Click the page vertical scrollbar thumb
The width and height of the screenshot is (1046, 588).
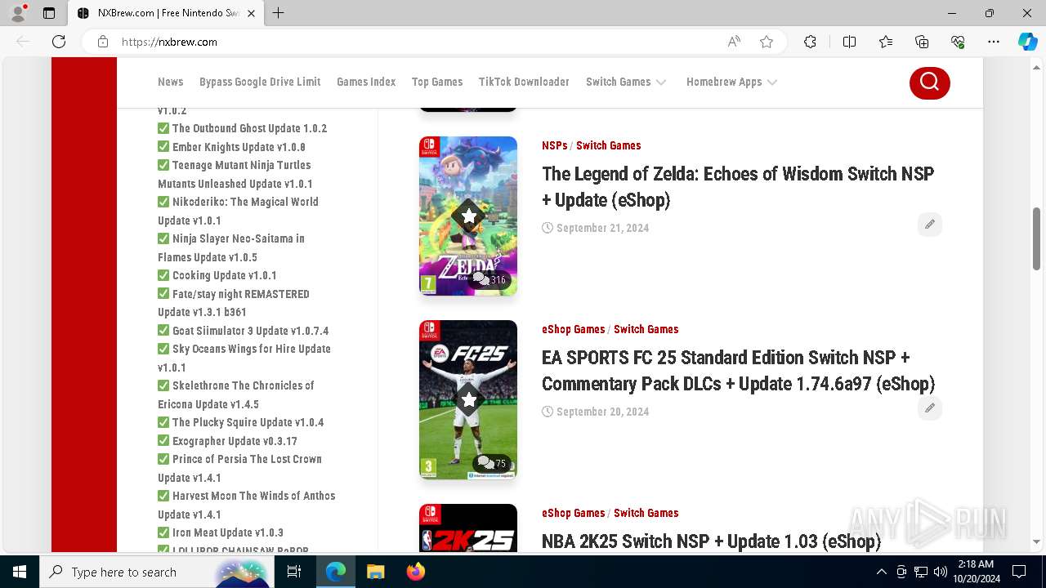1036,238
